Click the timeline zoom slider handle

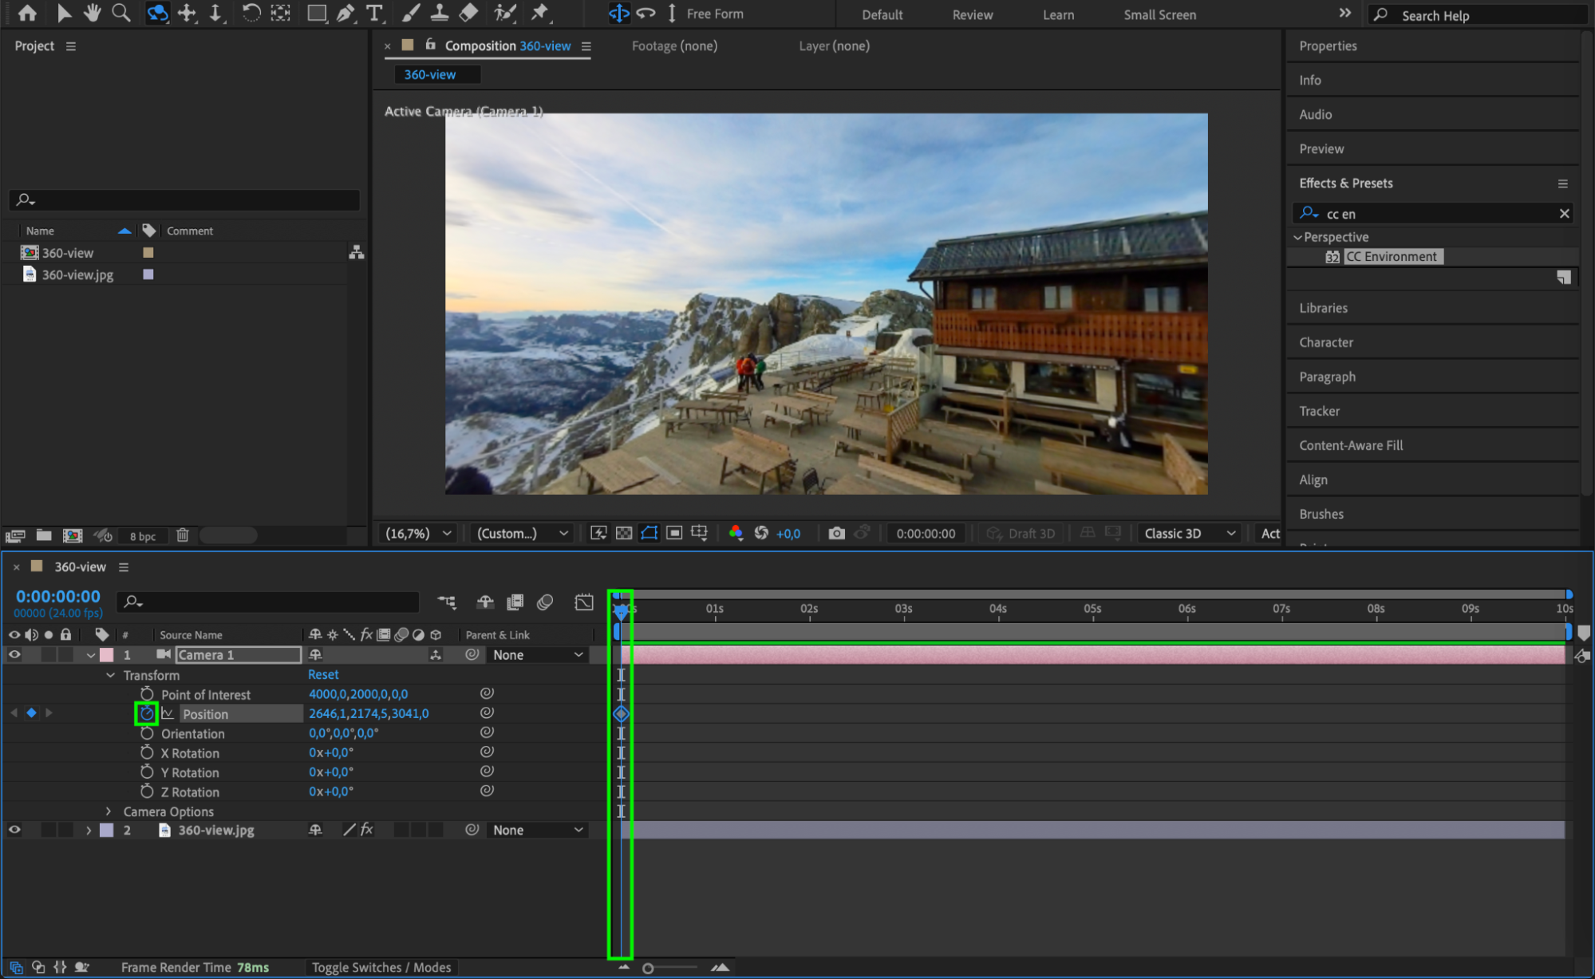[x=648, y=968]
